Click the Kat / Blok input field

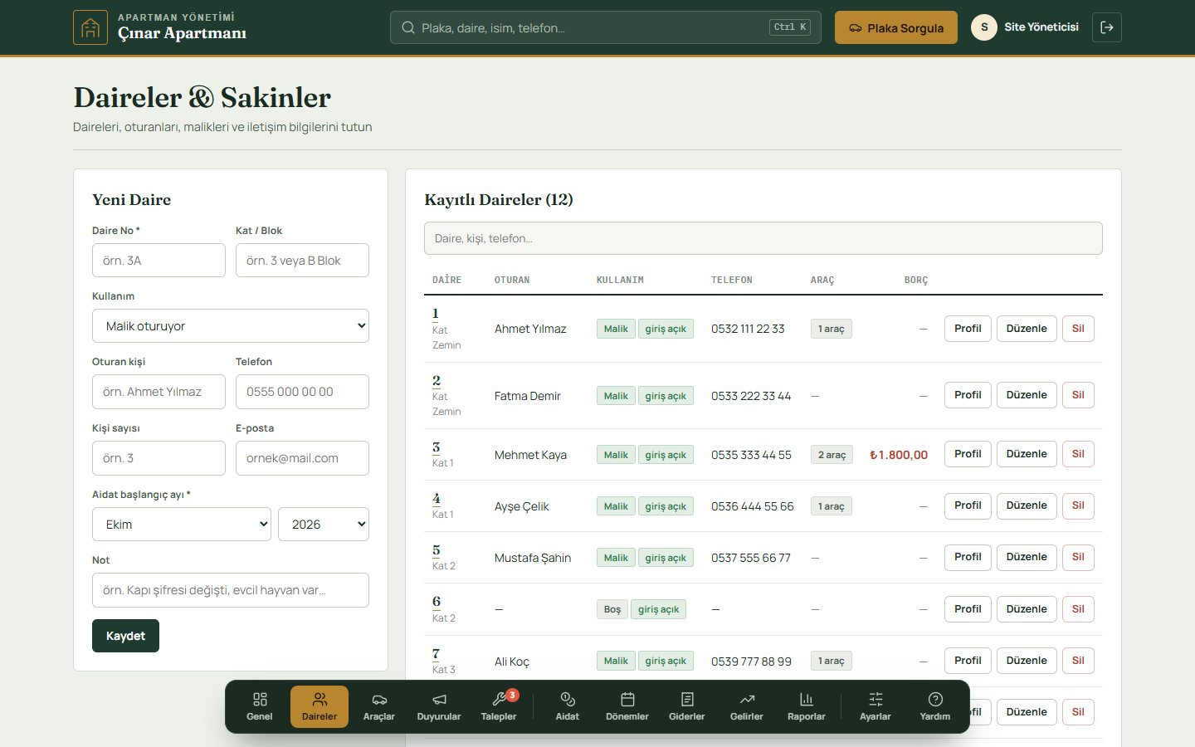(302, 261)
